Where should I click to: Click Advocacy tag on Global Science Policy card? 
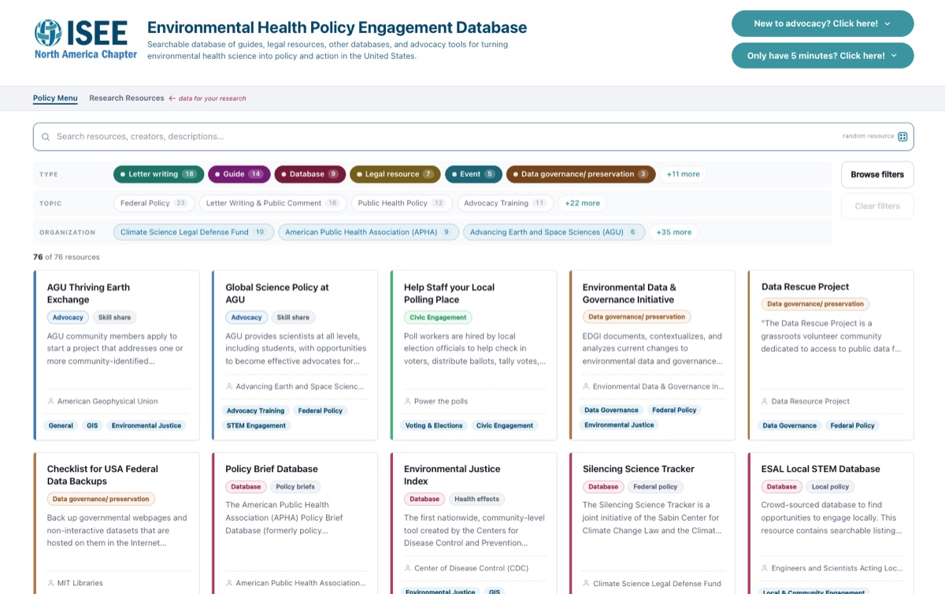pos(246,317)
